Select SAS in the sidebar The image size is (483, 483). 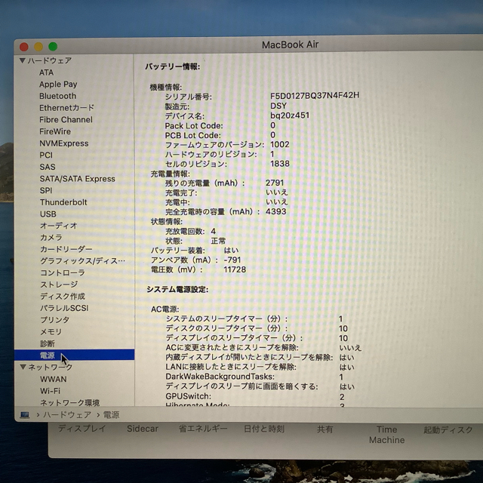[x=48, y=167]
